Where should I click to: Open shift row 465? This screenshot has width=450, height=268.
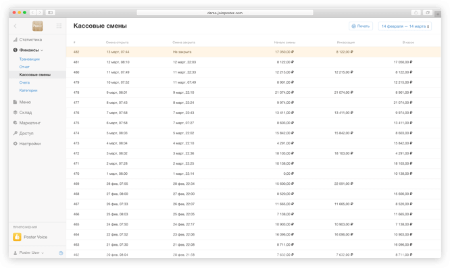click(x=253, y=224)
